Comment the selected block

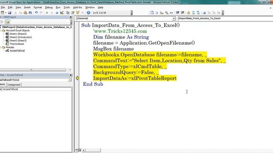(x=193, y=13)
